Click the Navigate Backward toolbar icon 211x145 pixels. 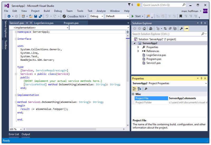coord(9,16)
